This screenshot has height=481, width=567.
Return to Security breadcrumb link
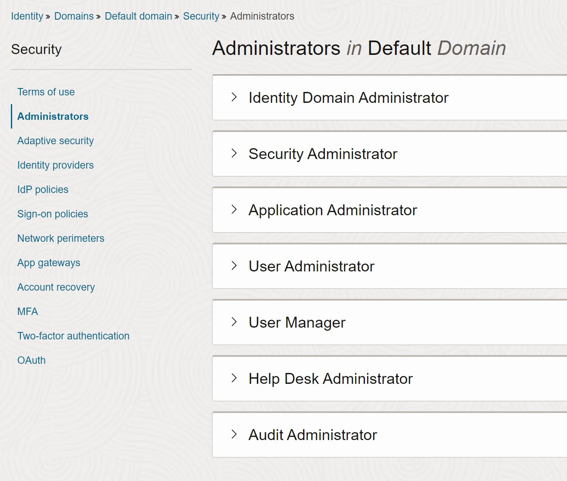[x=201, y=16]
